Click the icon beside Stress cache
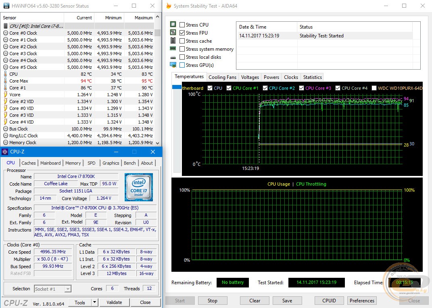Screen dimensions: 432x308 pyautogui.click(x=173, y=41)
